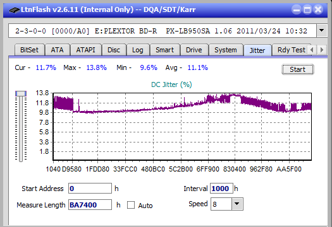The width and height of the screenshot is (332, 227).
Task: Minimize the LtnFlash window
Action: tap(297, 9)
